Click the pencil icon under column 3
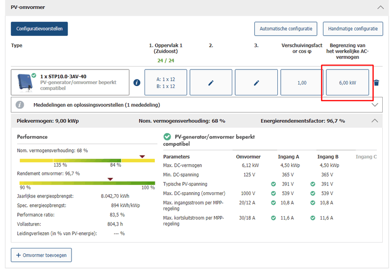392x269 pixels. click(256, 83)
